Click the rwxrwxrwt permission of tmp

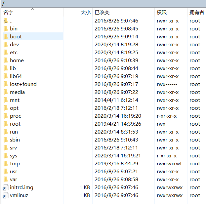169,164
